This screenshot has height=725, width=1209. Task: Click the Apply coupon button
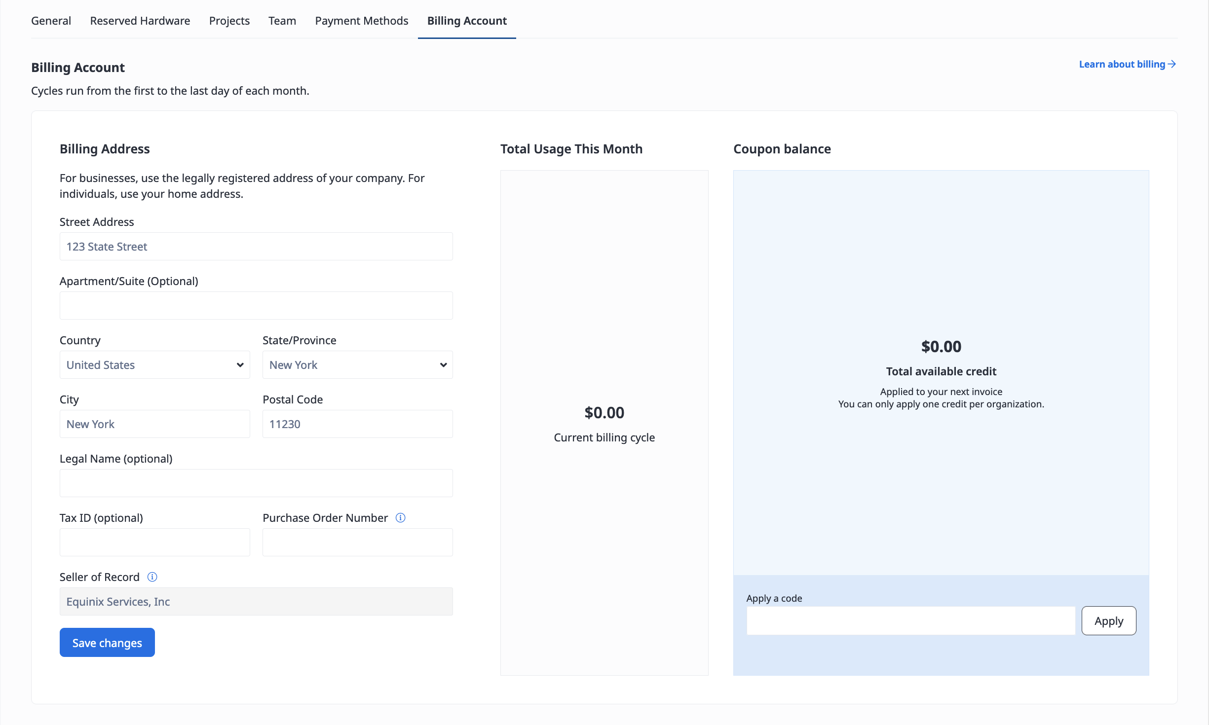(1109, 621)
